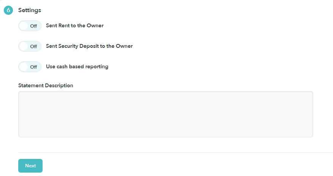Click the Off text inside the Security Deposit switch
333x176 pixels.
point(33,47)
